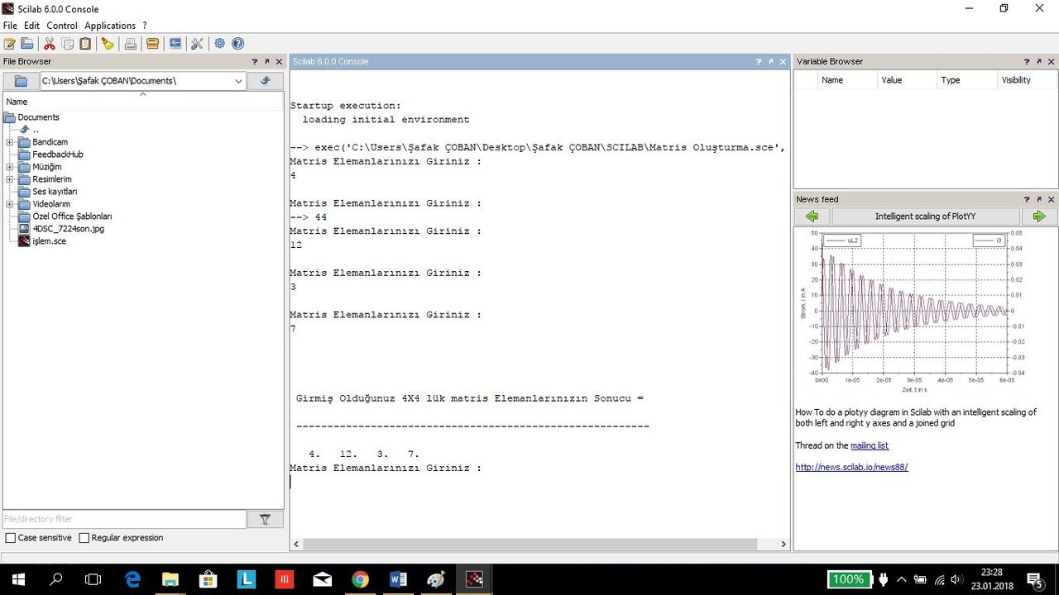Toggle the Regular expression checkbox
The width and height of the screenshot is (1059, 595).
(84, 538)
